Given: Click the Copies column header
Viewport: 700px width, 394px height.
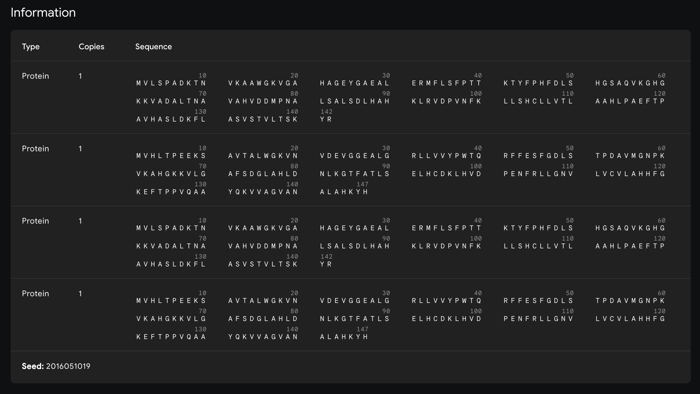Looking at the screenshot, I should (91, 47).
